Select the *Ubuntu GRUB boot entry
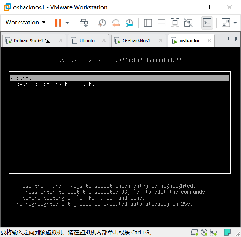Screen dimensions: 241x237 (x=120, y=78)
